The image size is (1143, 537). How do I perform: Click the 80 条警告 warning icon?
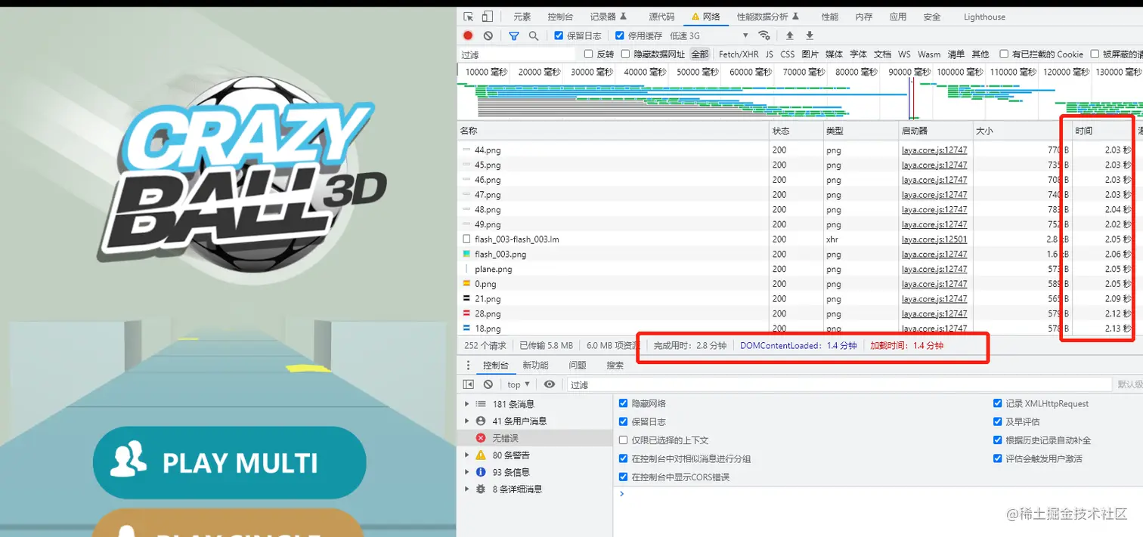click(x=481, y=455)
